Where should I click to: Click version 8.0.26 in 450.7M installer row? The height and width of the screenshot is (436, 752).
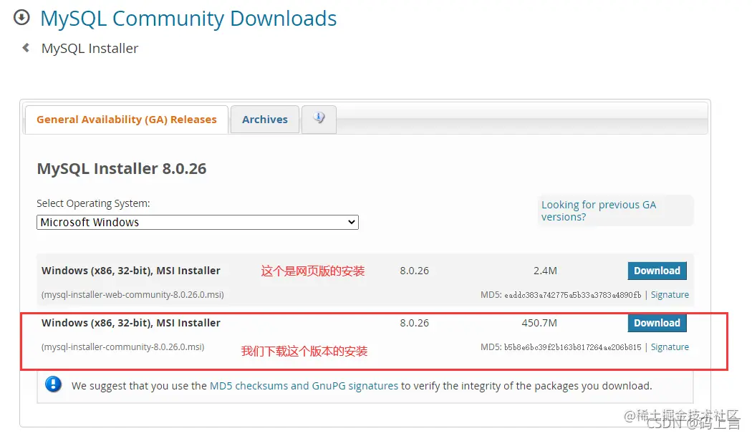[415, 323]
